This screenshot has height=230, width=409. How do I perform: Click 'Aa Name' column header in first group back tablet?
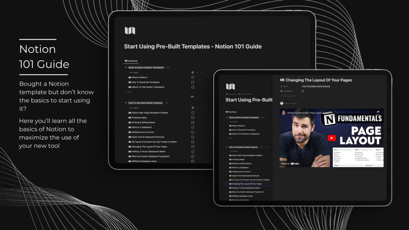pyautogui.click(x=134, y=72)
